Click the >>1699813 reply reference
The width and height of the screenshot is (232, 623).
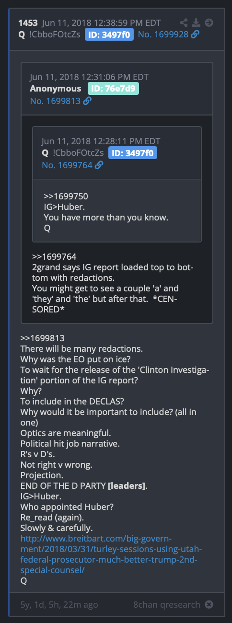coord(42,338)
